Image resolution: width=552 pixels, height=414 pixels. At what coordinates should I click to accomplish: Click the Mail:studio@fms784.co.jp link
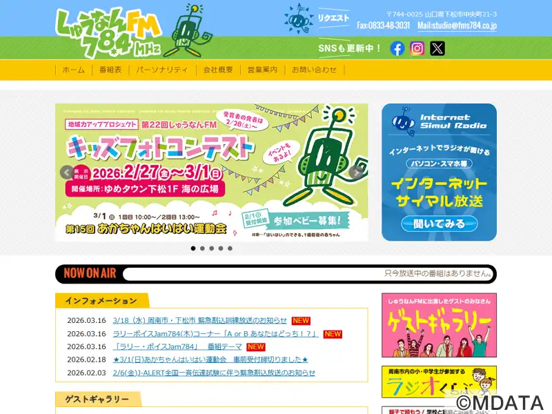[x=457, y=26]
